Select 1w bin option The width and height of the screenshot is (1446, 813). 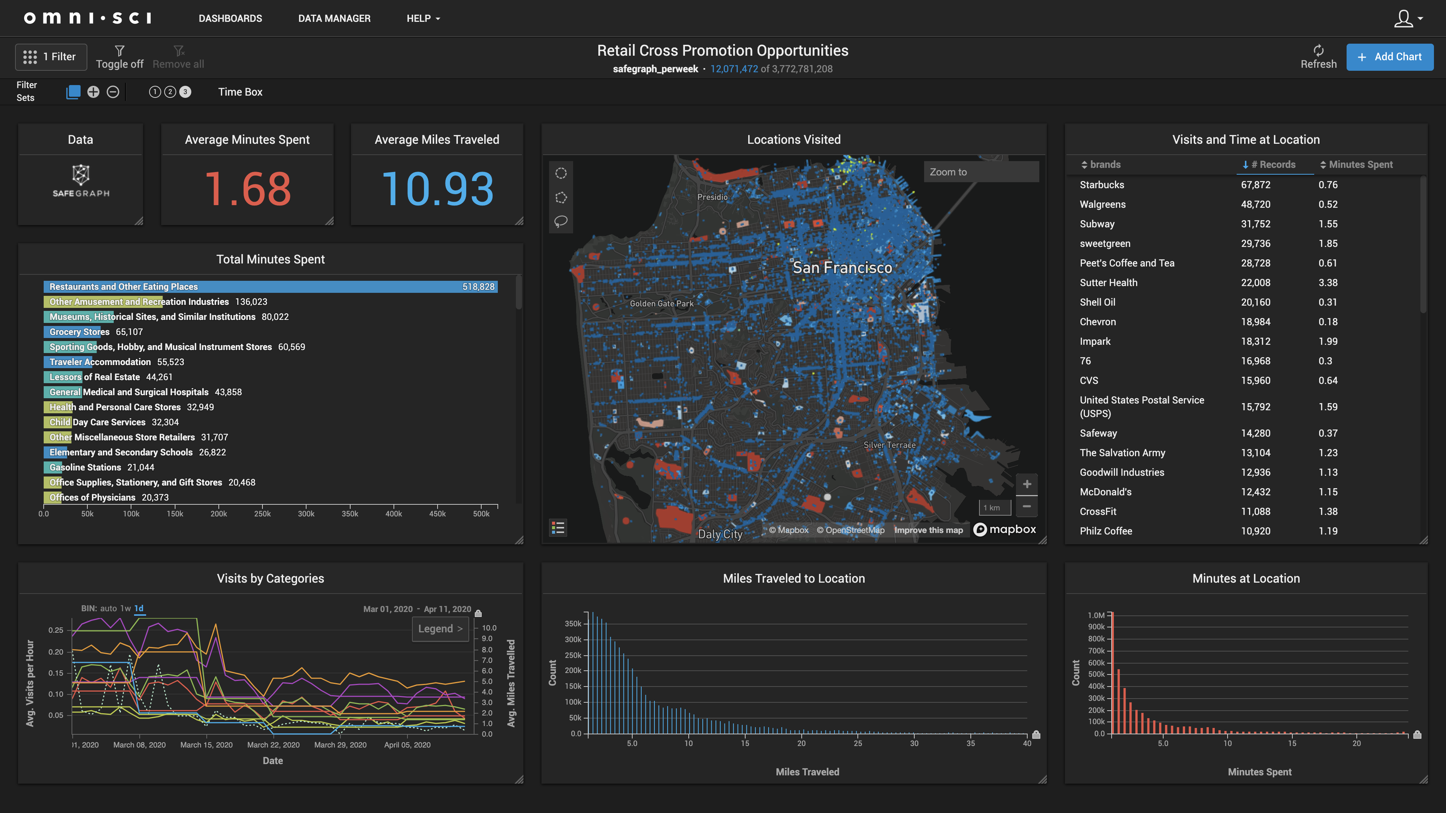pos(125,608)
